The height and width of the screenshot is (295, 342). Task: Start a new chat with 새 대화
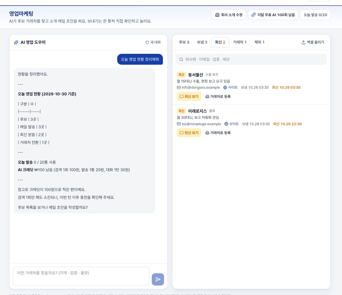click(x=153, y=42)
